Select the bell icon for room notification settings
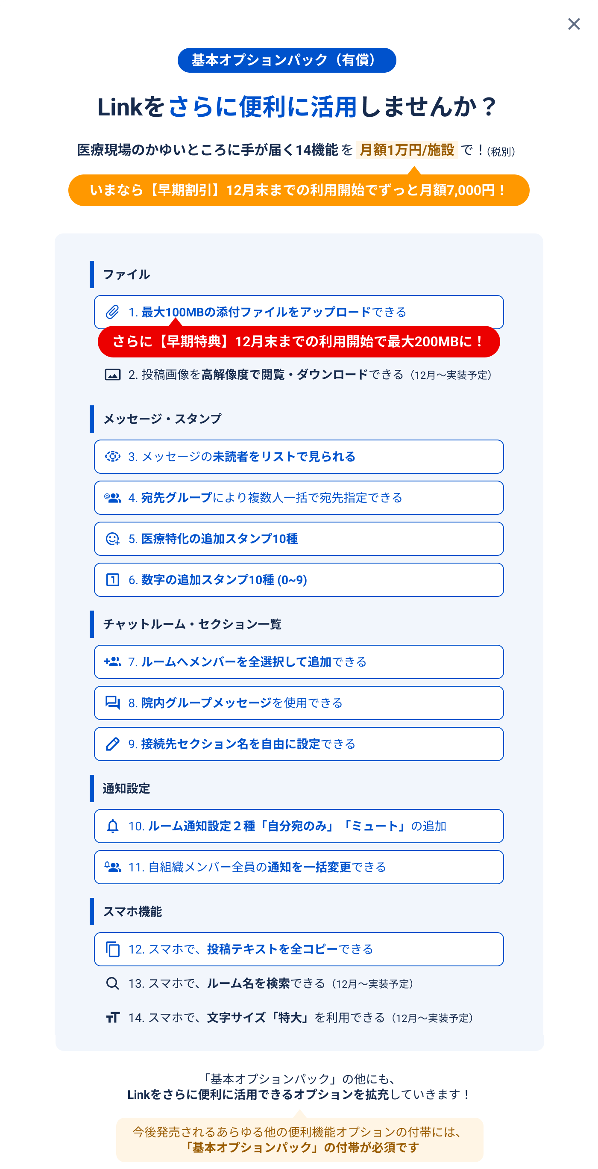The image size is (598, 1169). click(x=112, y=826)
